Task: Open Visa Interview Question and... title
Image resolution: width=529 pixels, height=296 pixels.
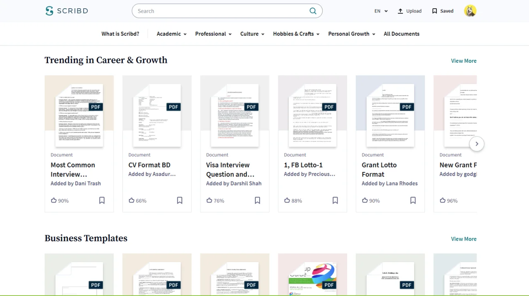Action: pos(230,169)
